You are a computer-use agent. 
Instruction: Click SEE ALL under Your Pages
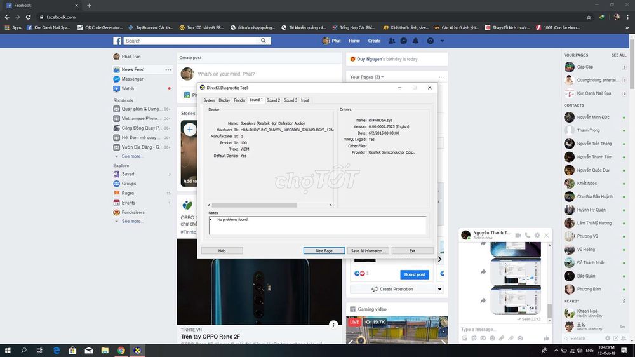click(618, 55)
